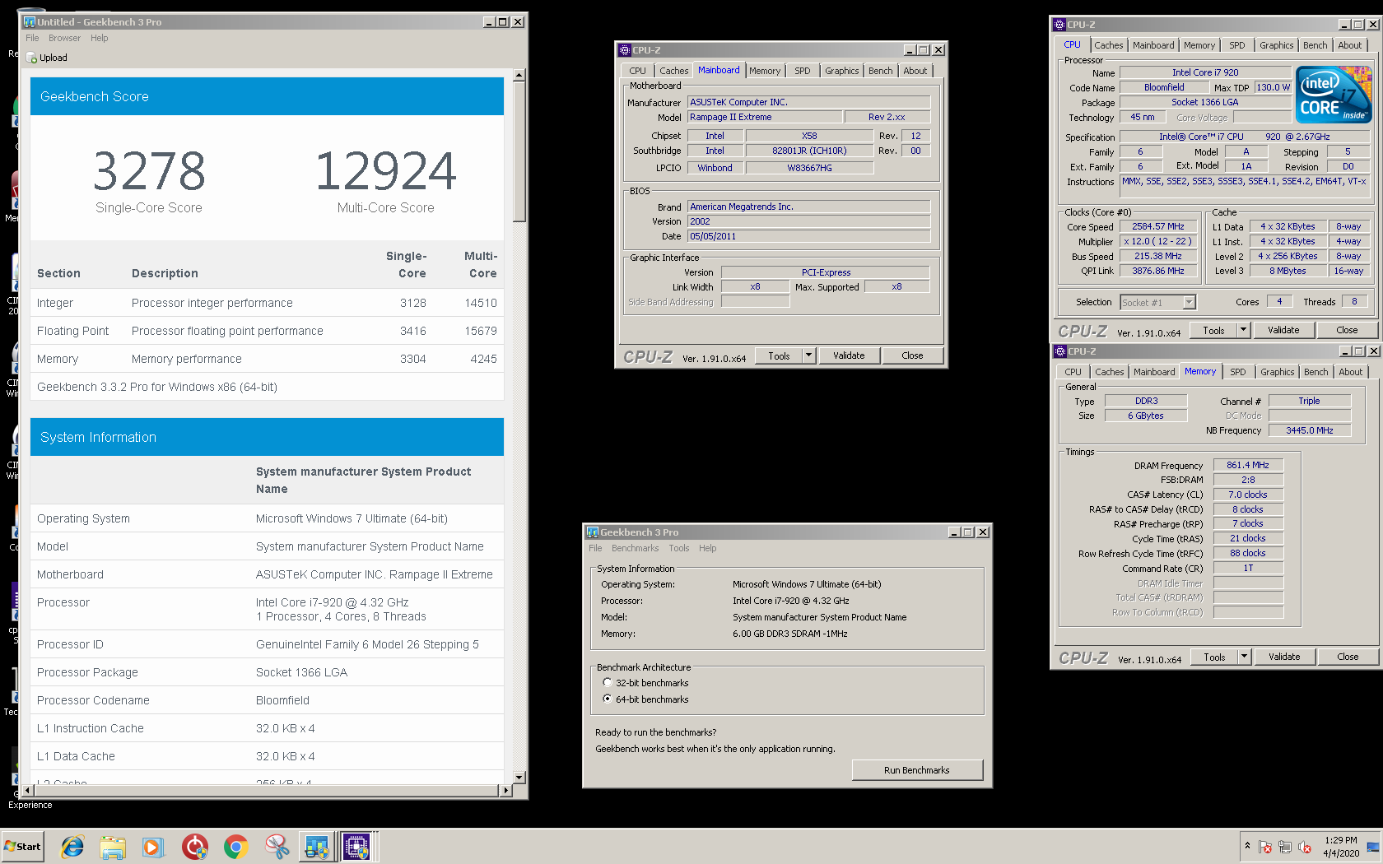Open About tab in CPU-Z Memory window
Viewport: 1383px width, 864px height.
pos(1350,372)
